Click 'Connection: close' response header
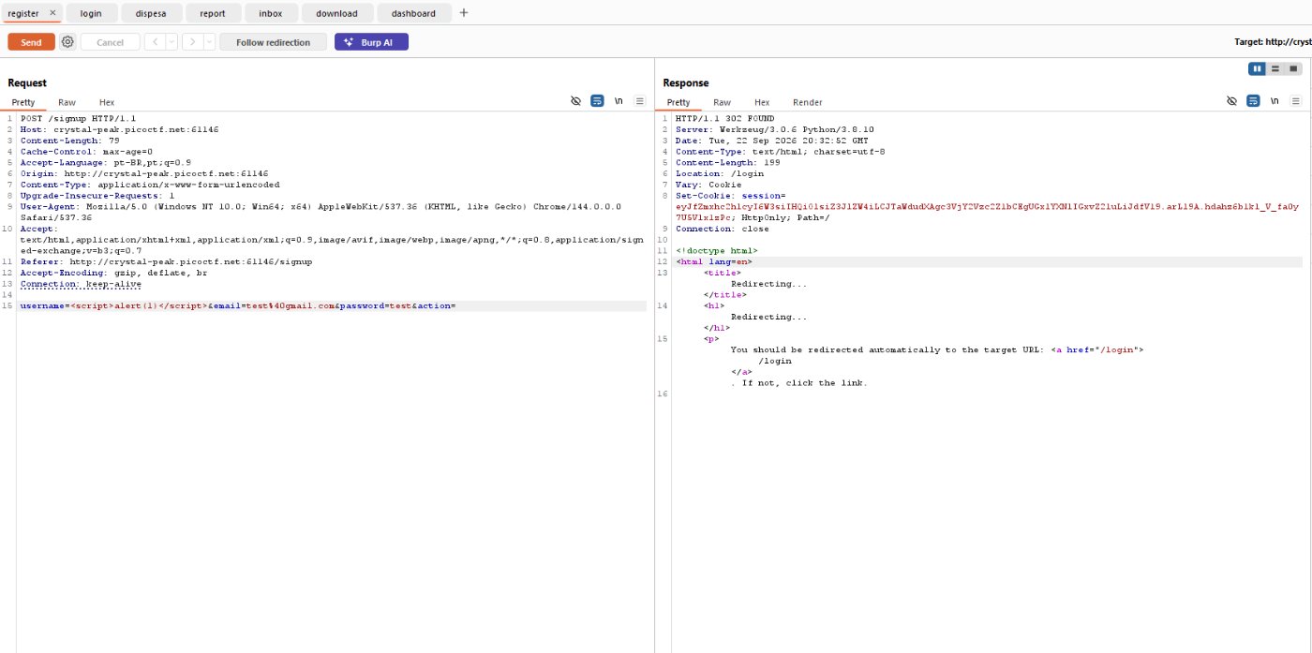This screenshot has height=653, width=1312. [x=722, y=229]
